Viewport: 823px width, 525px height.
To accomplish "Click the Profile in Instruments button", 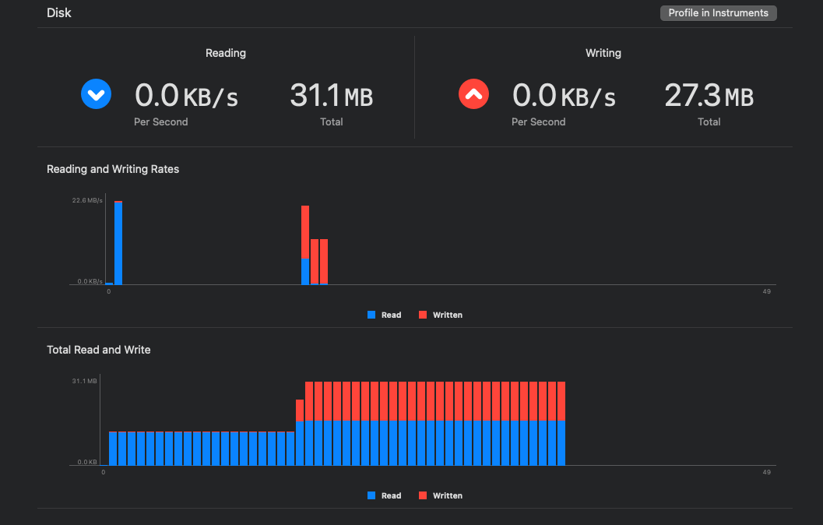I will click(x=718, y=13).
